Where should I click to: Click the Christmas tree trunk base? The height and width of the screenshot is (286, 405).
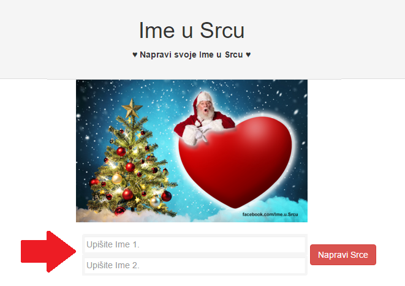click(x=132, y=209)
